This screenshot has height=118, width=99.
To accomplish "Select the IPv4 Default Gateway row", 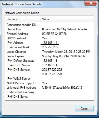I will click(49, 61).
